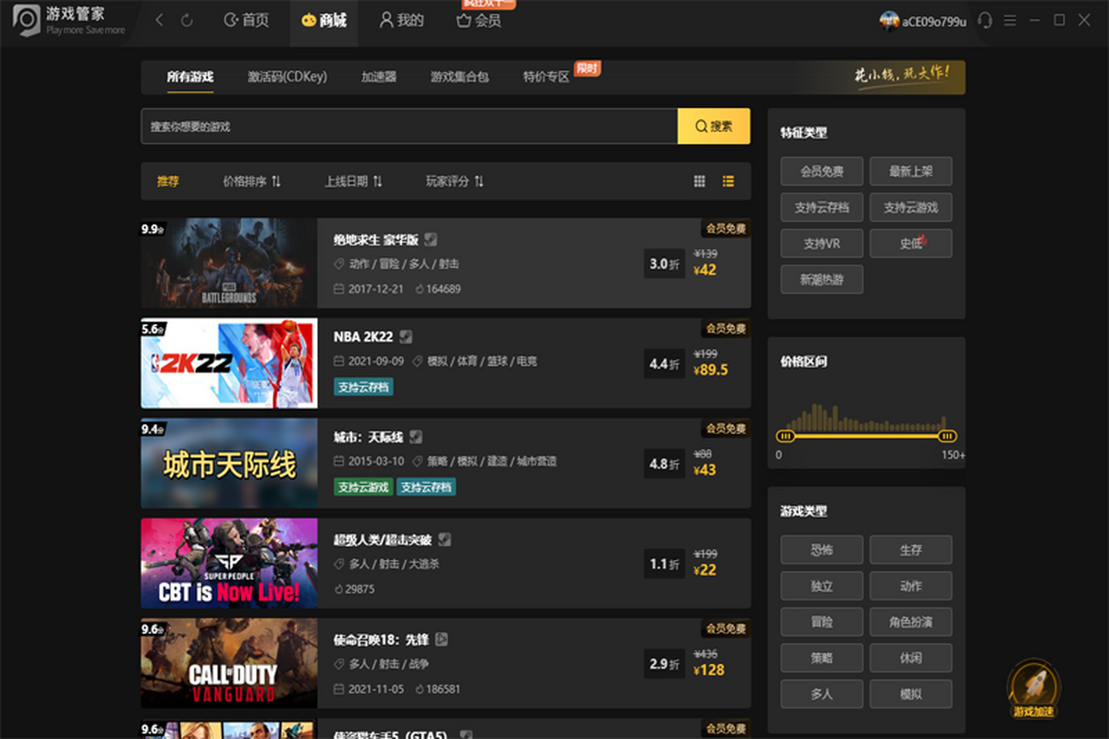The image size is (1109, 739).
Task: Select the 角色扮演 game type button
Action: (x=910, y=623)
